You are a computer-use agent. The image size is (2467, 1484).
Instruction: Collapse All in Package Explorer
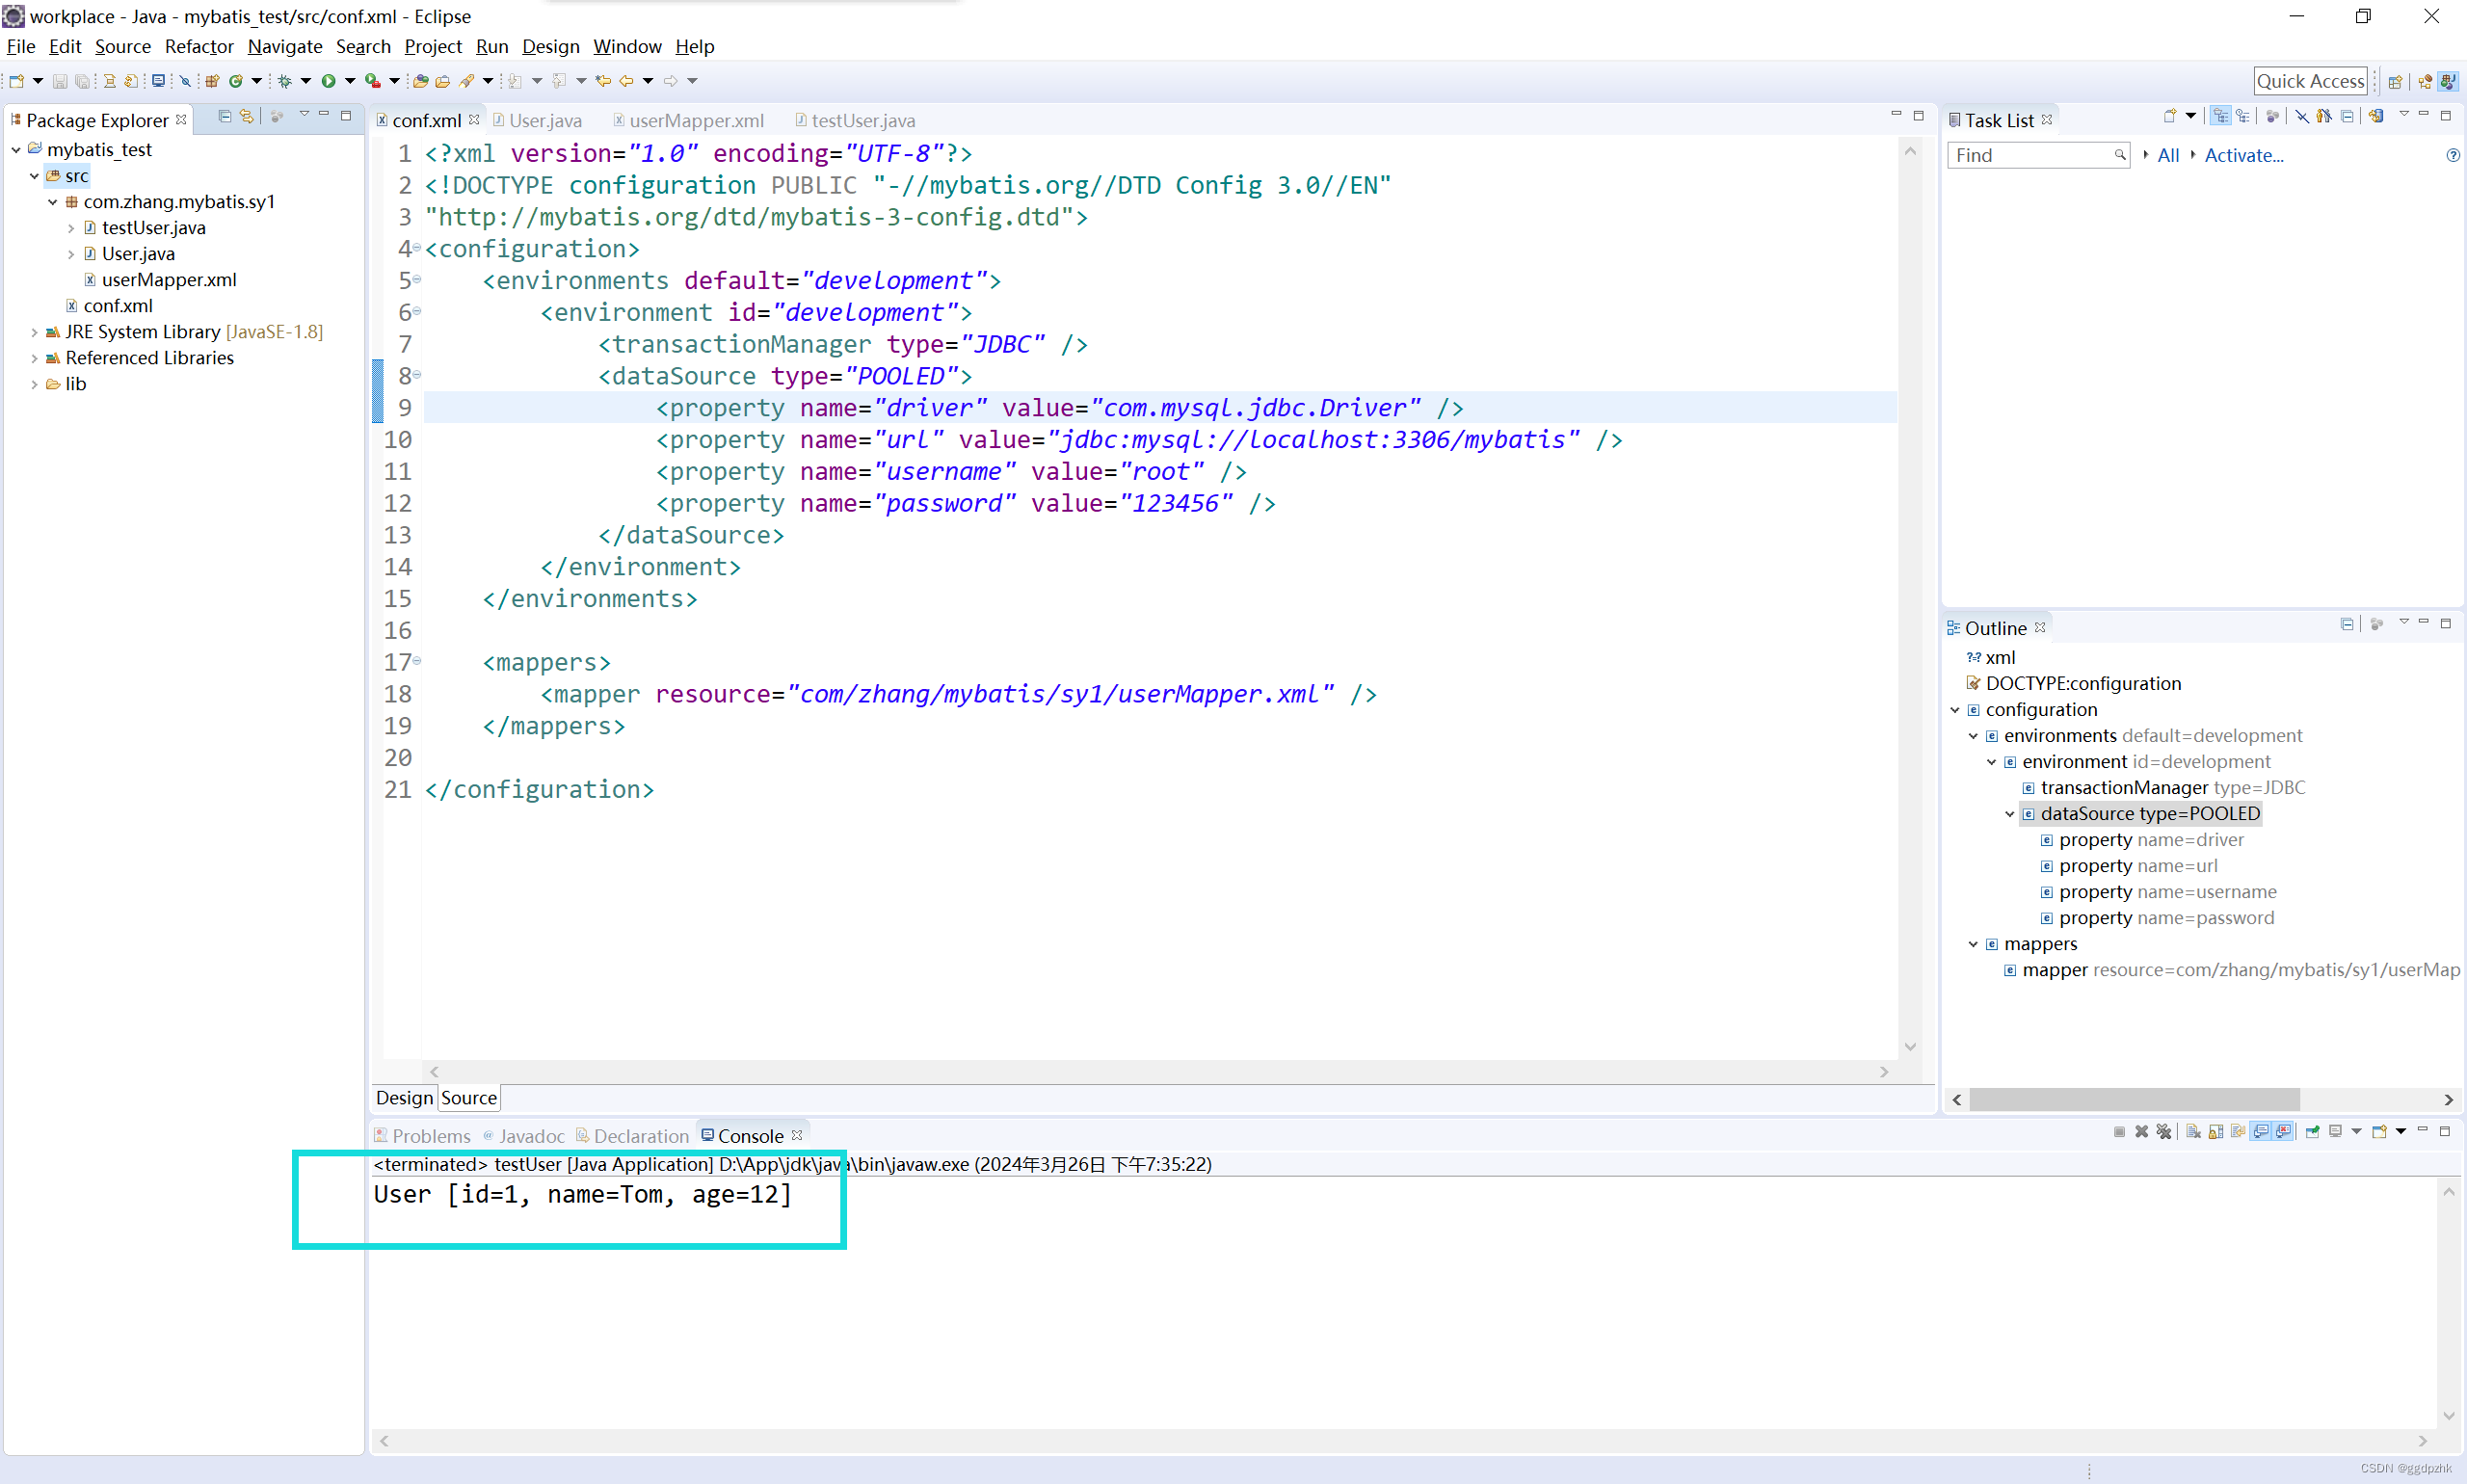pos(225,117)
